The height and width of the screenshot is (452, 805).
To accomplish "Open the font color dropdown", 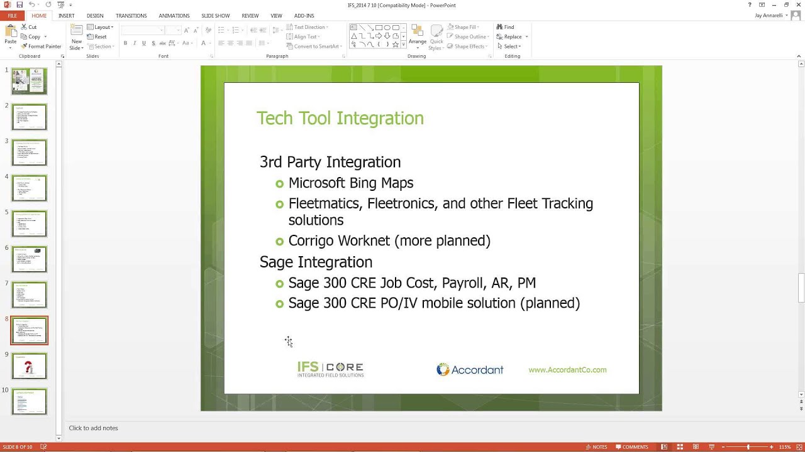I will (x=209, y=43).
